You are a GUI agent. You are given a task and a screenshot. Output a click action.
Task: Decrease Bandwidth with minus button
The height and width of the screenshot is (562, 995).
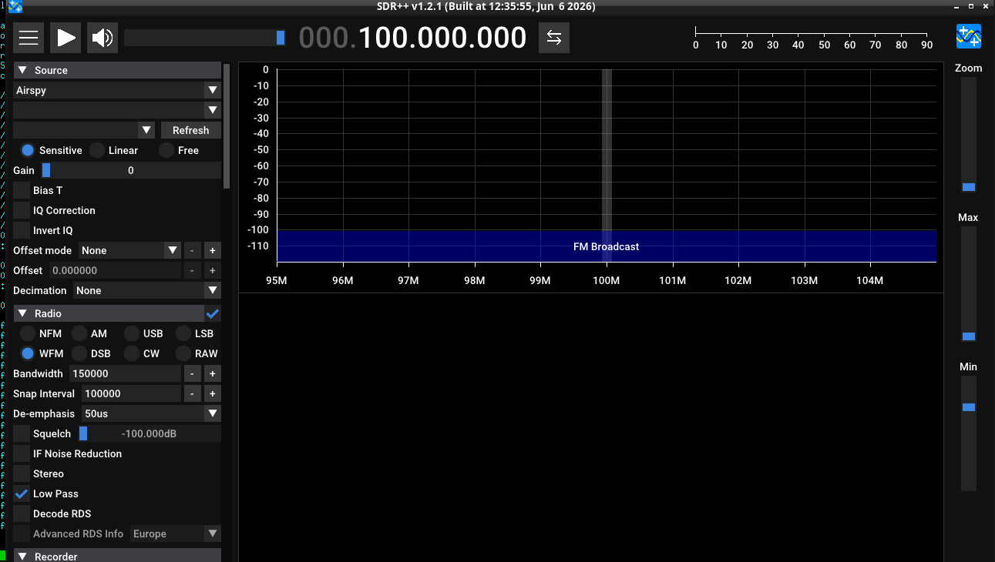[x=193, y=373]
